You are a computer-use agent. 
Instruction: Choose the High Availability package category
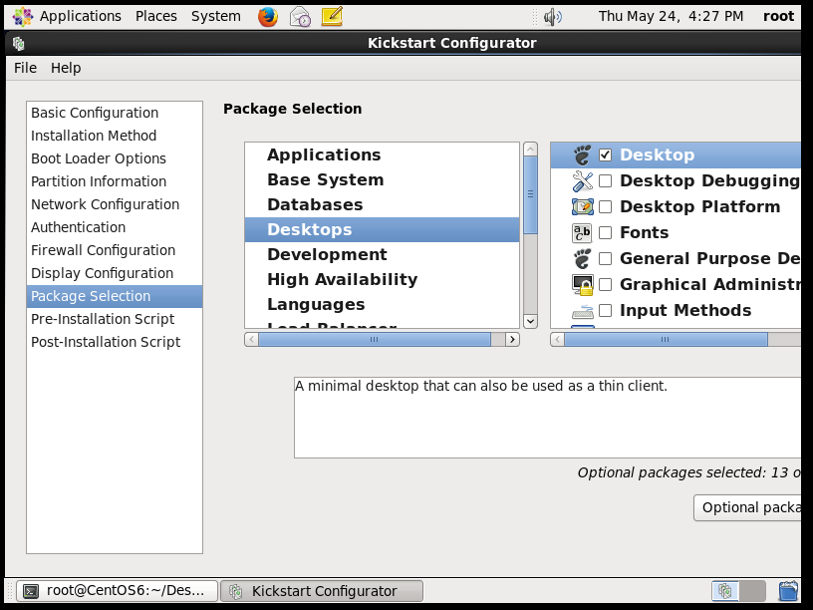click(x=382, y=279)
